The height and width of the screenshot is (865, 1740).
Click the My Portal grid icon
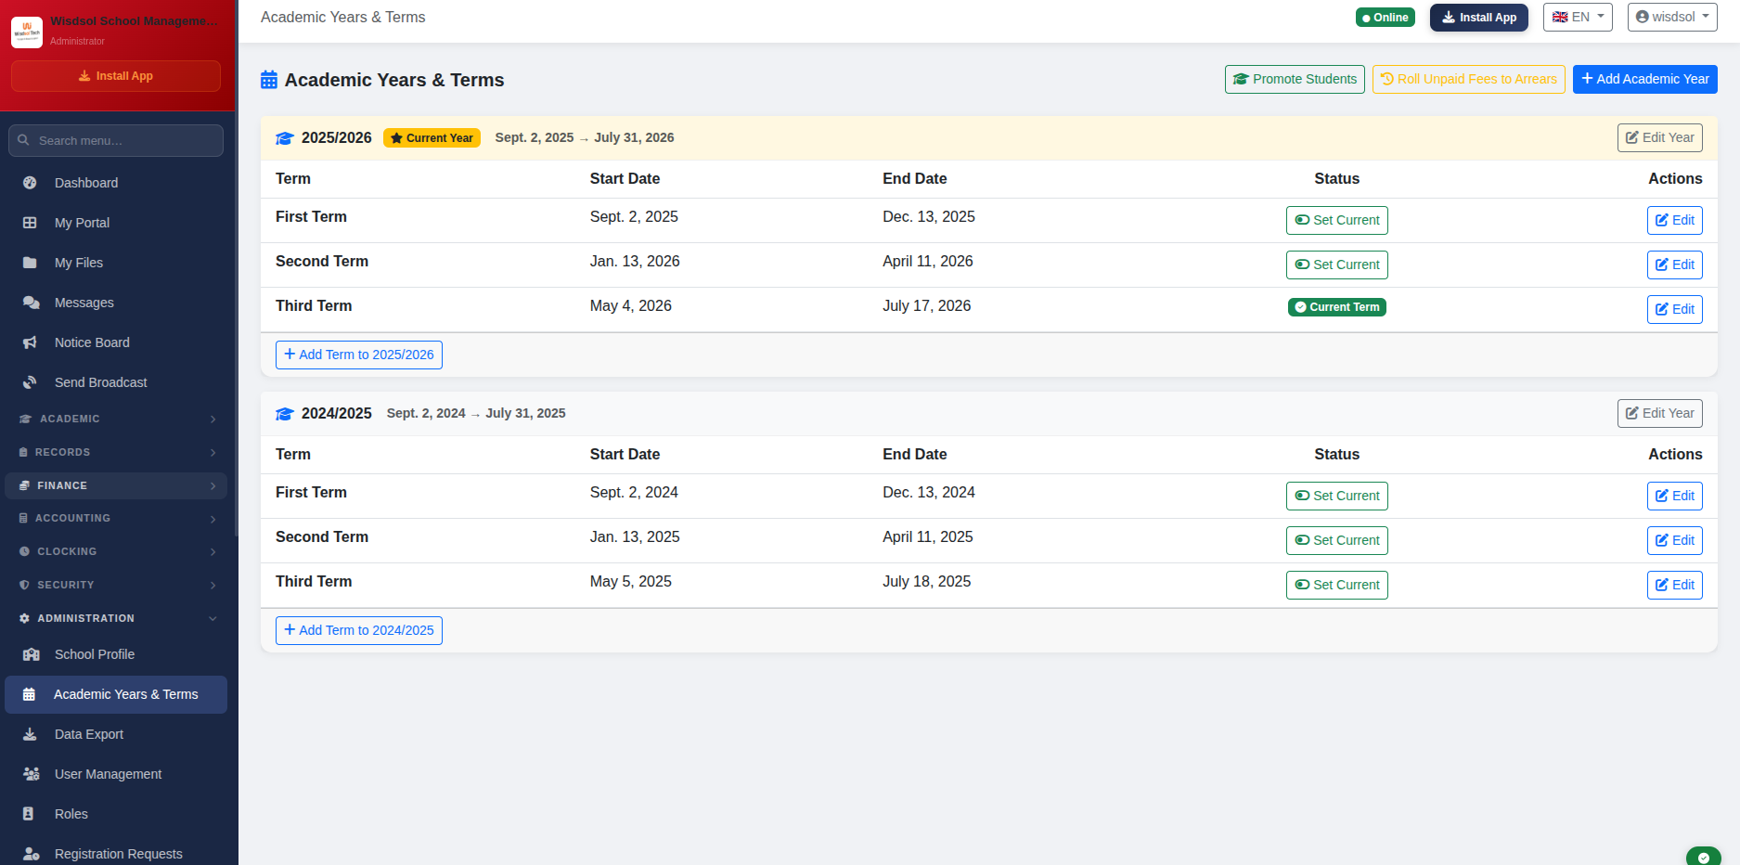[x=30, y=223]
